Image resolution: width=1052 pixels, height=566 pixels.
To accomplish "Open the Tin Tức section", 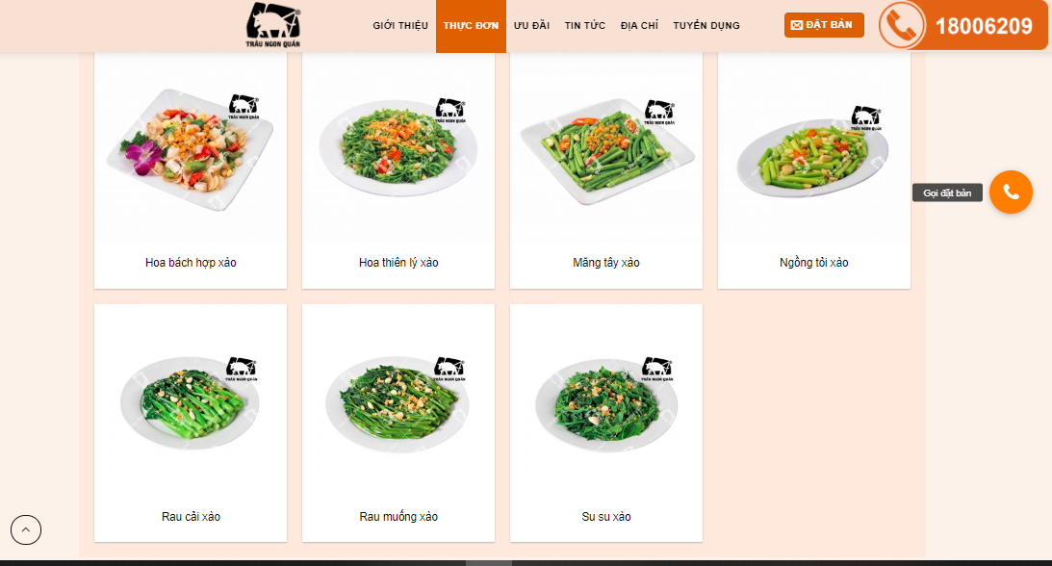I will (585, 25).
